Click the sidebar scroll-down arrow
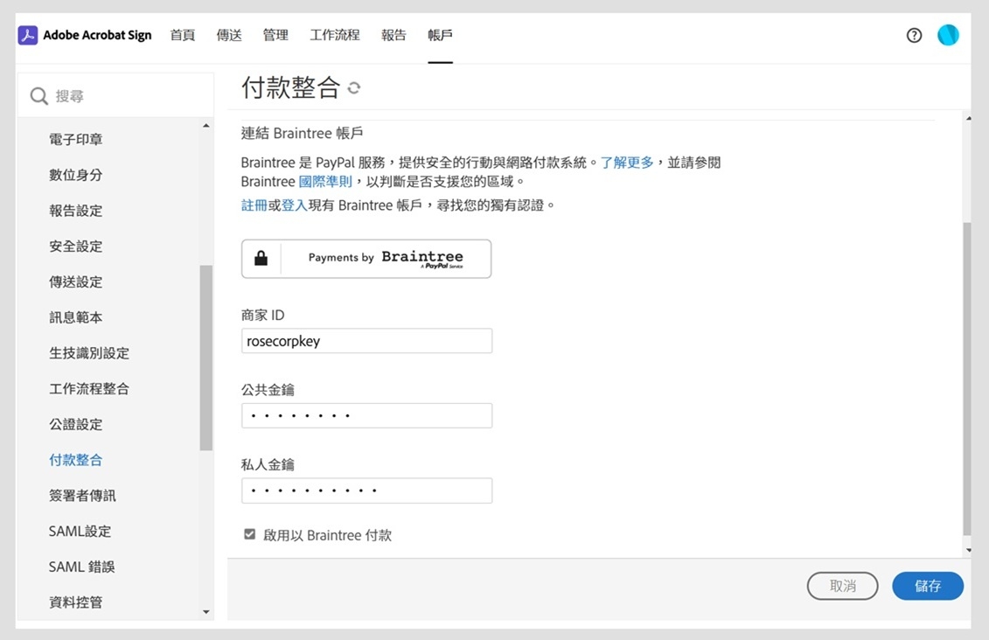The image size is (989, 640). point(206,611)
